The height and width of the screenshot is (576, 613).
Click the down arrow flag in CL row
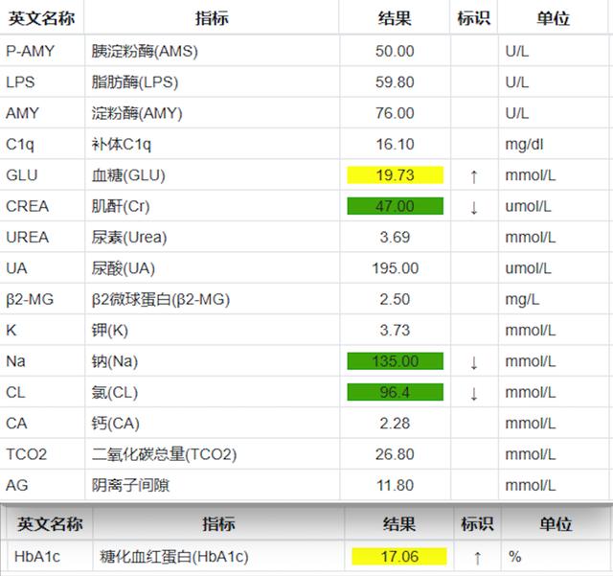[x=474, y=393]
